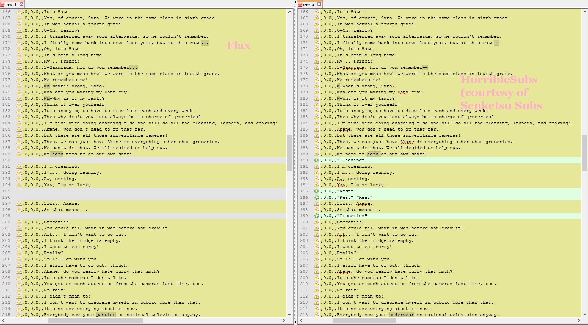Click warning icon on line 200 in new 1 pane
Viewport: 588px width, 325px height.
(x=19, y=222)
